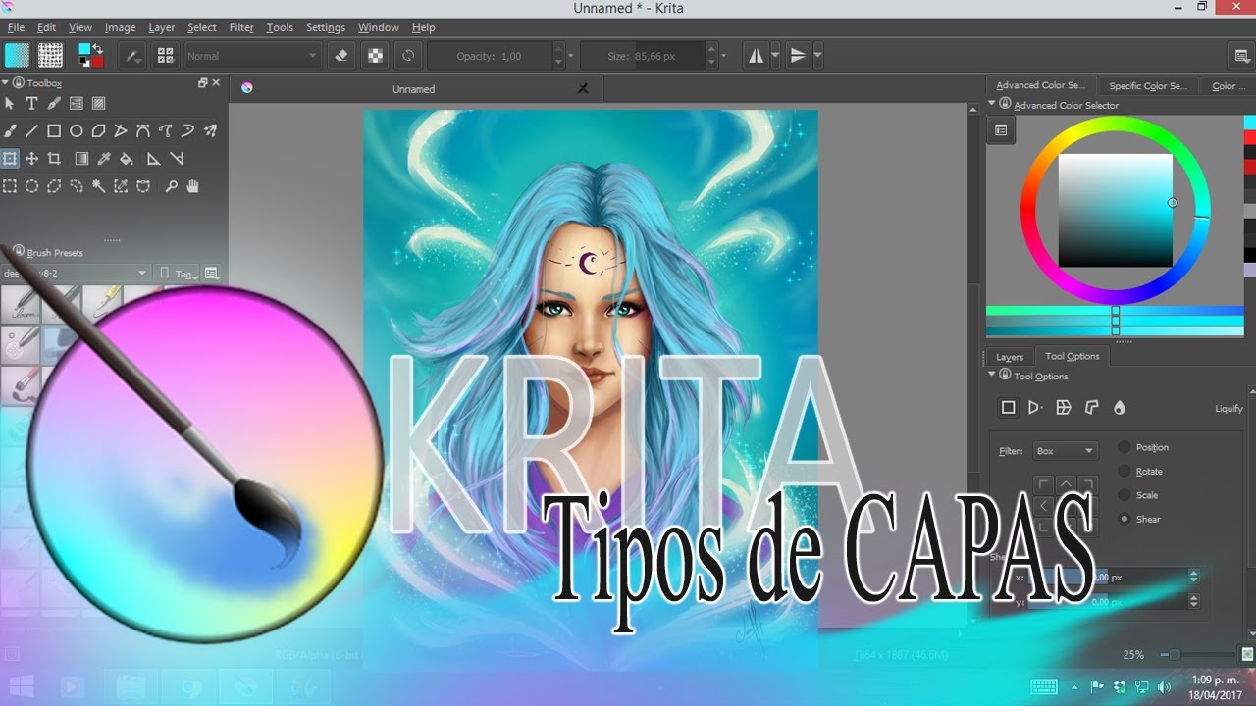Select the Text tool in the Toolbox

point(31,103)
